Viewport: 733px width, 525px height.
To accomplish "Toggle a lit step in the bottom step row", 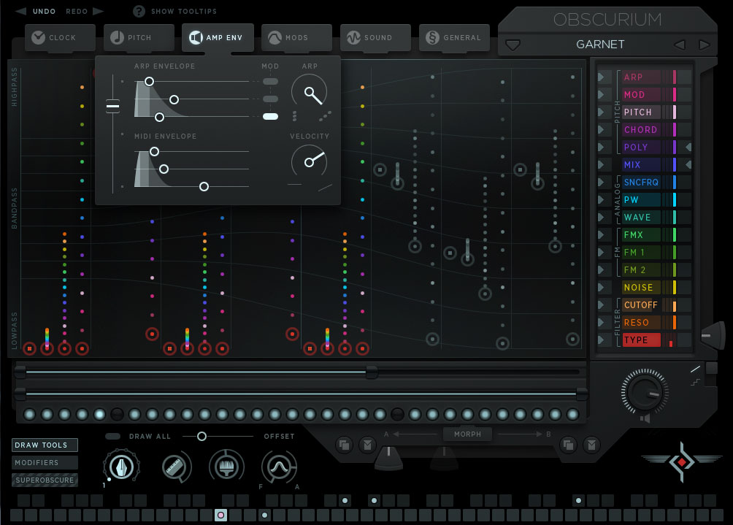I will point(220,516).
